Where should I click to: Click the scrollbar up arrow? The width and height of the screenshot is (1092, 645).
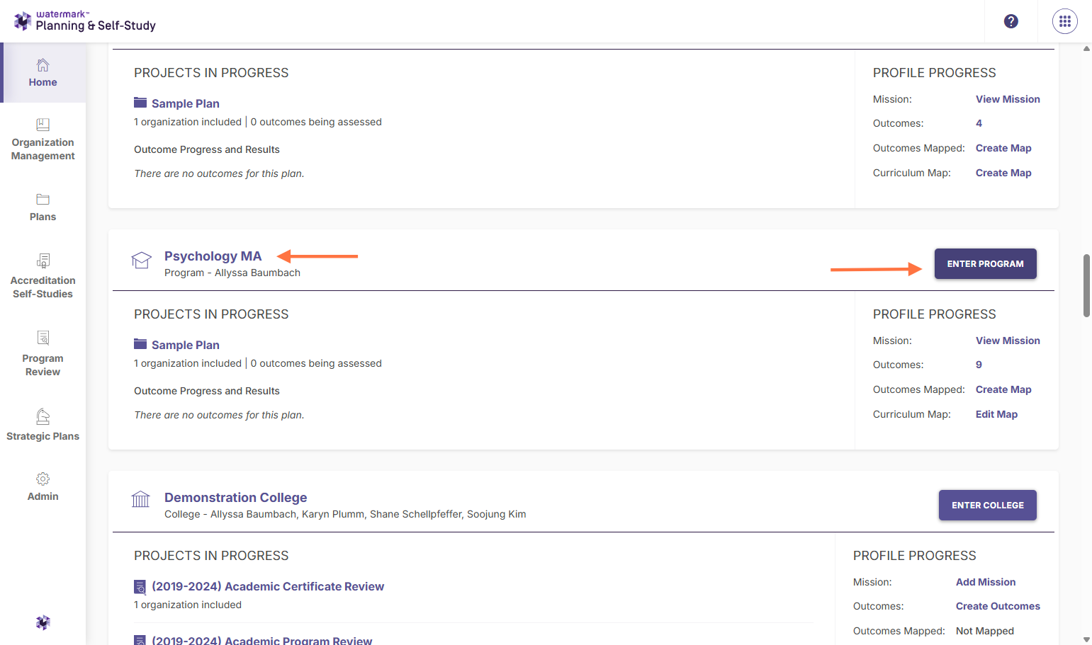click(1086, 48)
